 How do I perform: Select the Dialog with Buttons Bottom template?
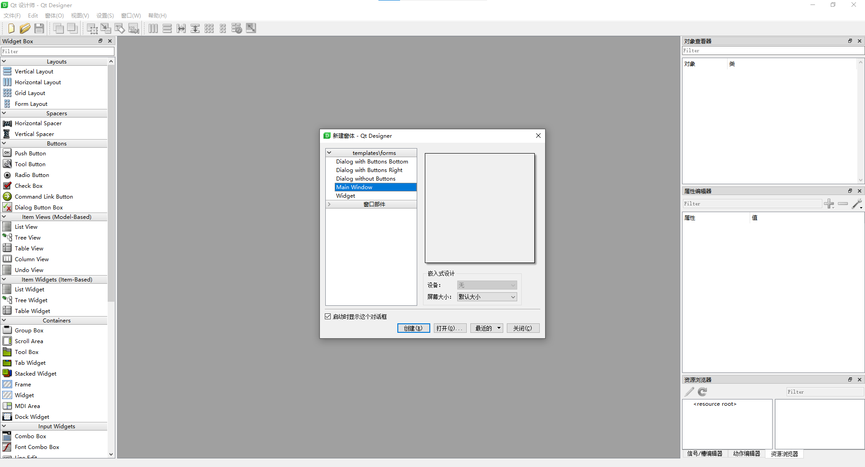371,161
